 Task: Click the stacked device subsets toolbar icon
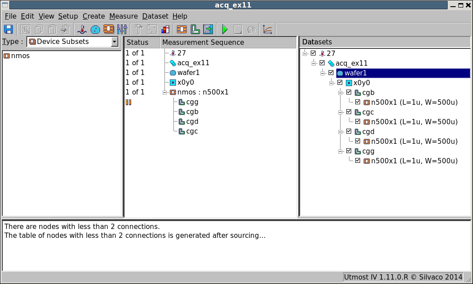(x=108, y=29)
